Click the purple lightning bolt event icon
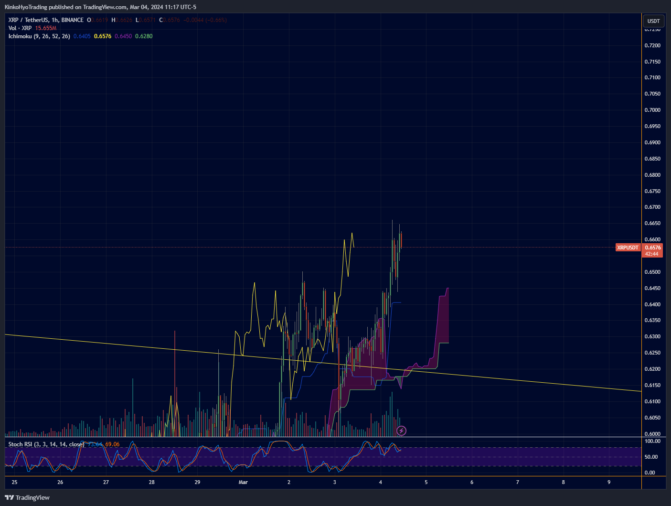This screenshot has width=671, height=506. click(x=402, y=431)
